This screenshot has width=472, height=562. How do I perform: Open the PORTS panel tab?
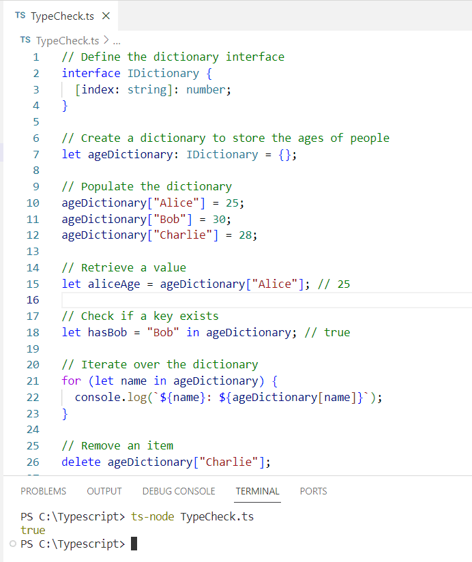pyautogui.click(x=313, y=491)
